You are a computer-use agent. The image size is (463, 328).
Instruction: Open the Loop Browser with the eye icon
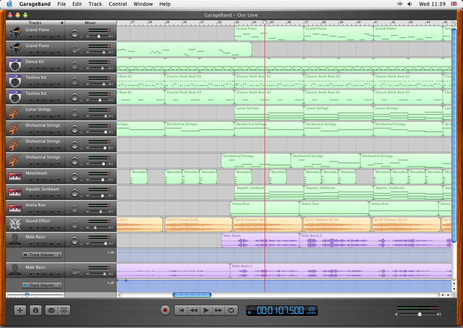(x=51, y=310)
